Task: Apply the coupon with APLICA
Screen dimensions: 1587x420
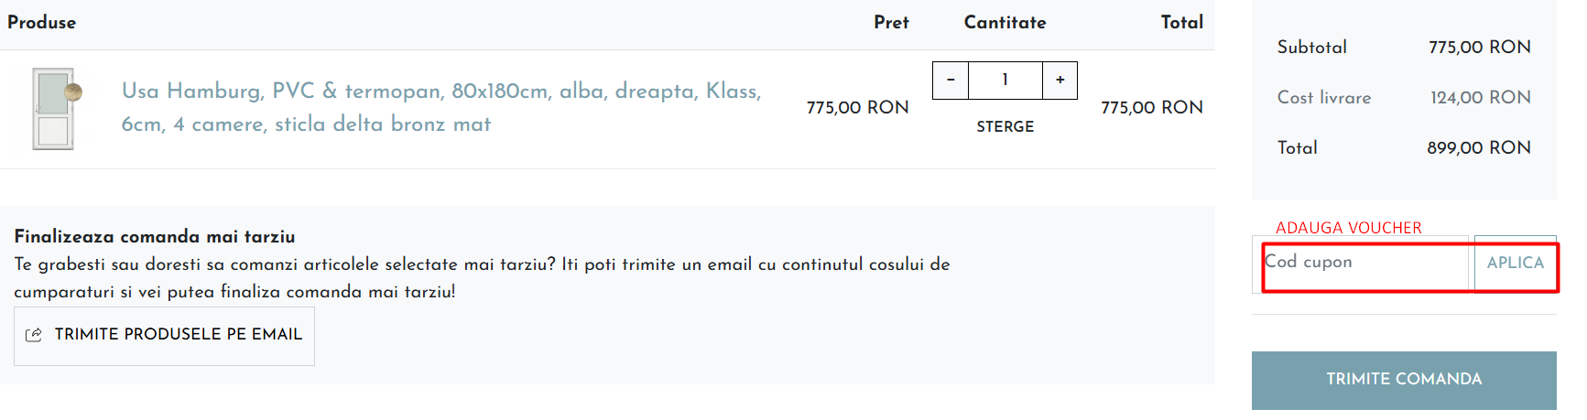Action: (x=1515, y=264)
